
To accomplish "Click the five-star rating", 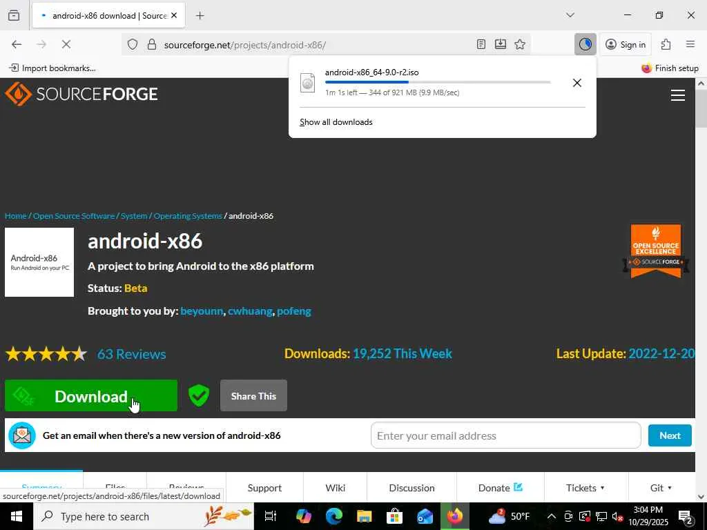I will pos(46,354).
